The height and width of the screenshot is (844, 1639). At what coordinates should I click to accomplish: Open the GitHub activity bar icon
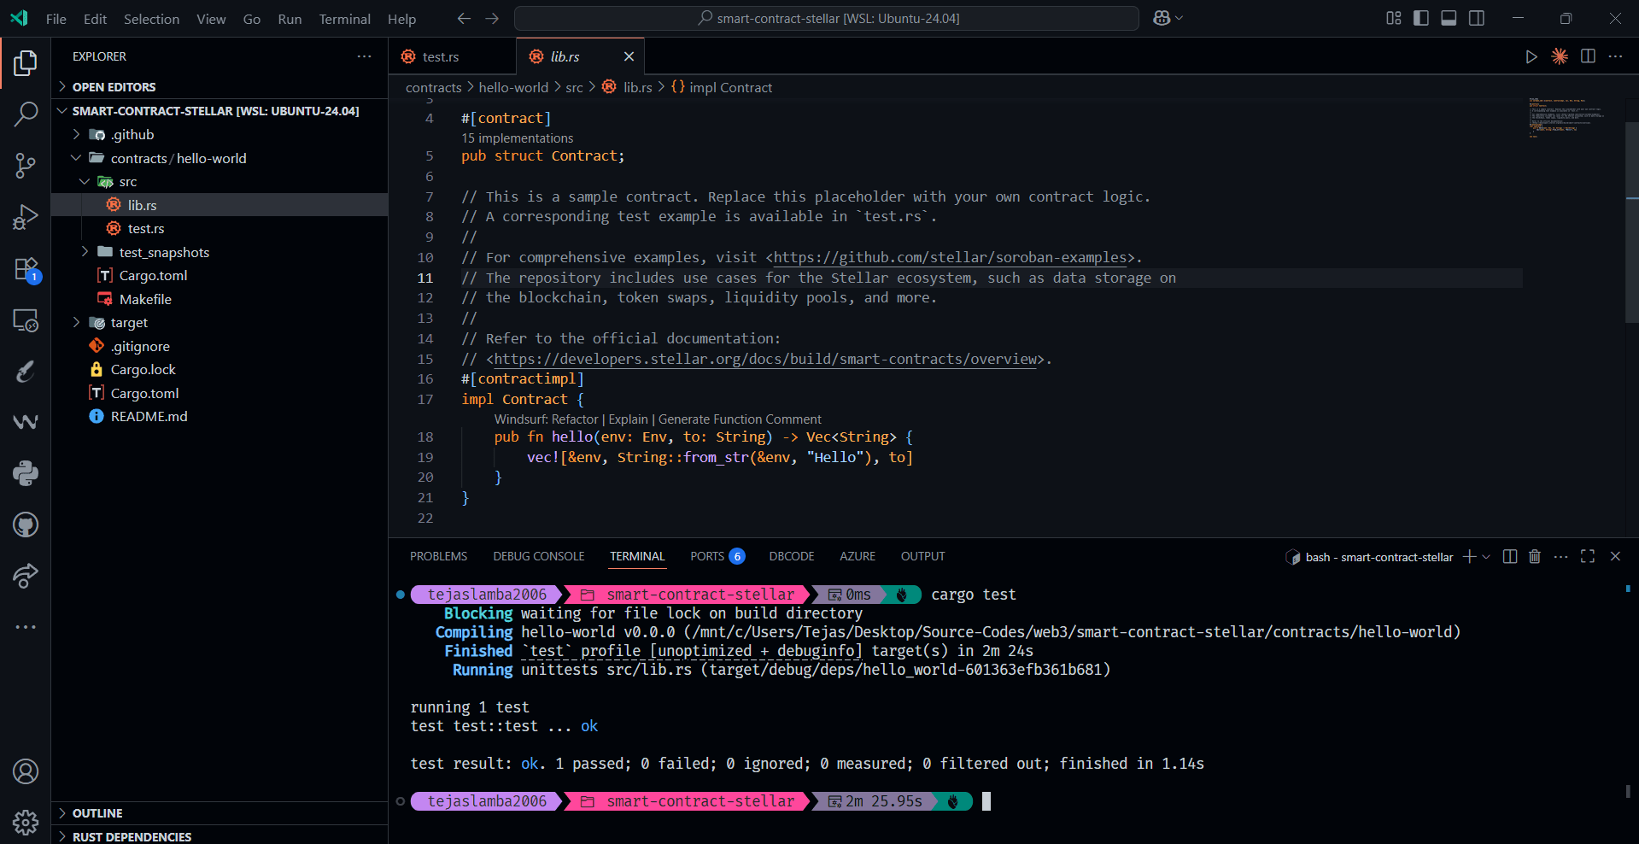coord(26,525)
